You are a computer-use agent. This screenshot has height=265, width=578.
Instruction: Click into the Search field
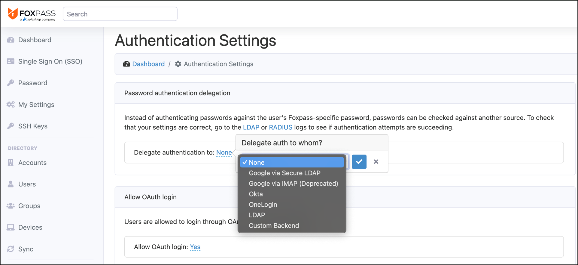click(x=120, y=14)
